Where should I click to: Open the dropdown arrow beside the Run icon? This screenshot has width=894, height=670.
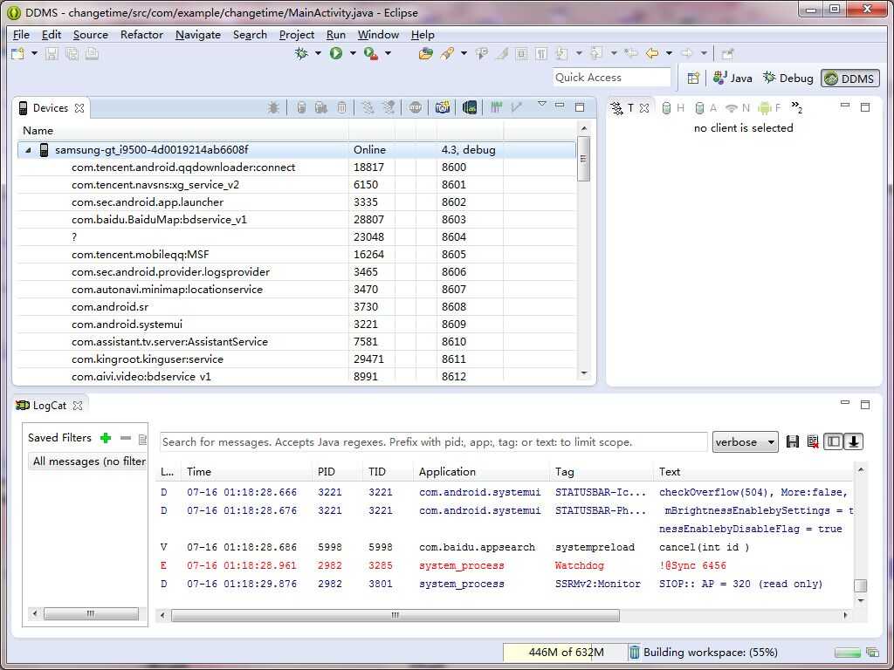coord(353,53)
